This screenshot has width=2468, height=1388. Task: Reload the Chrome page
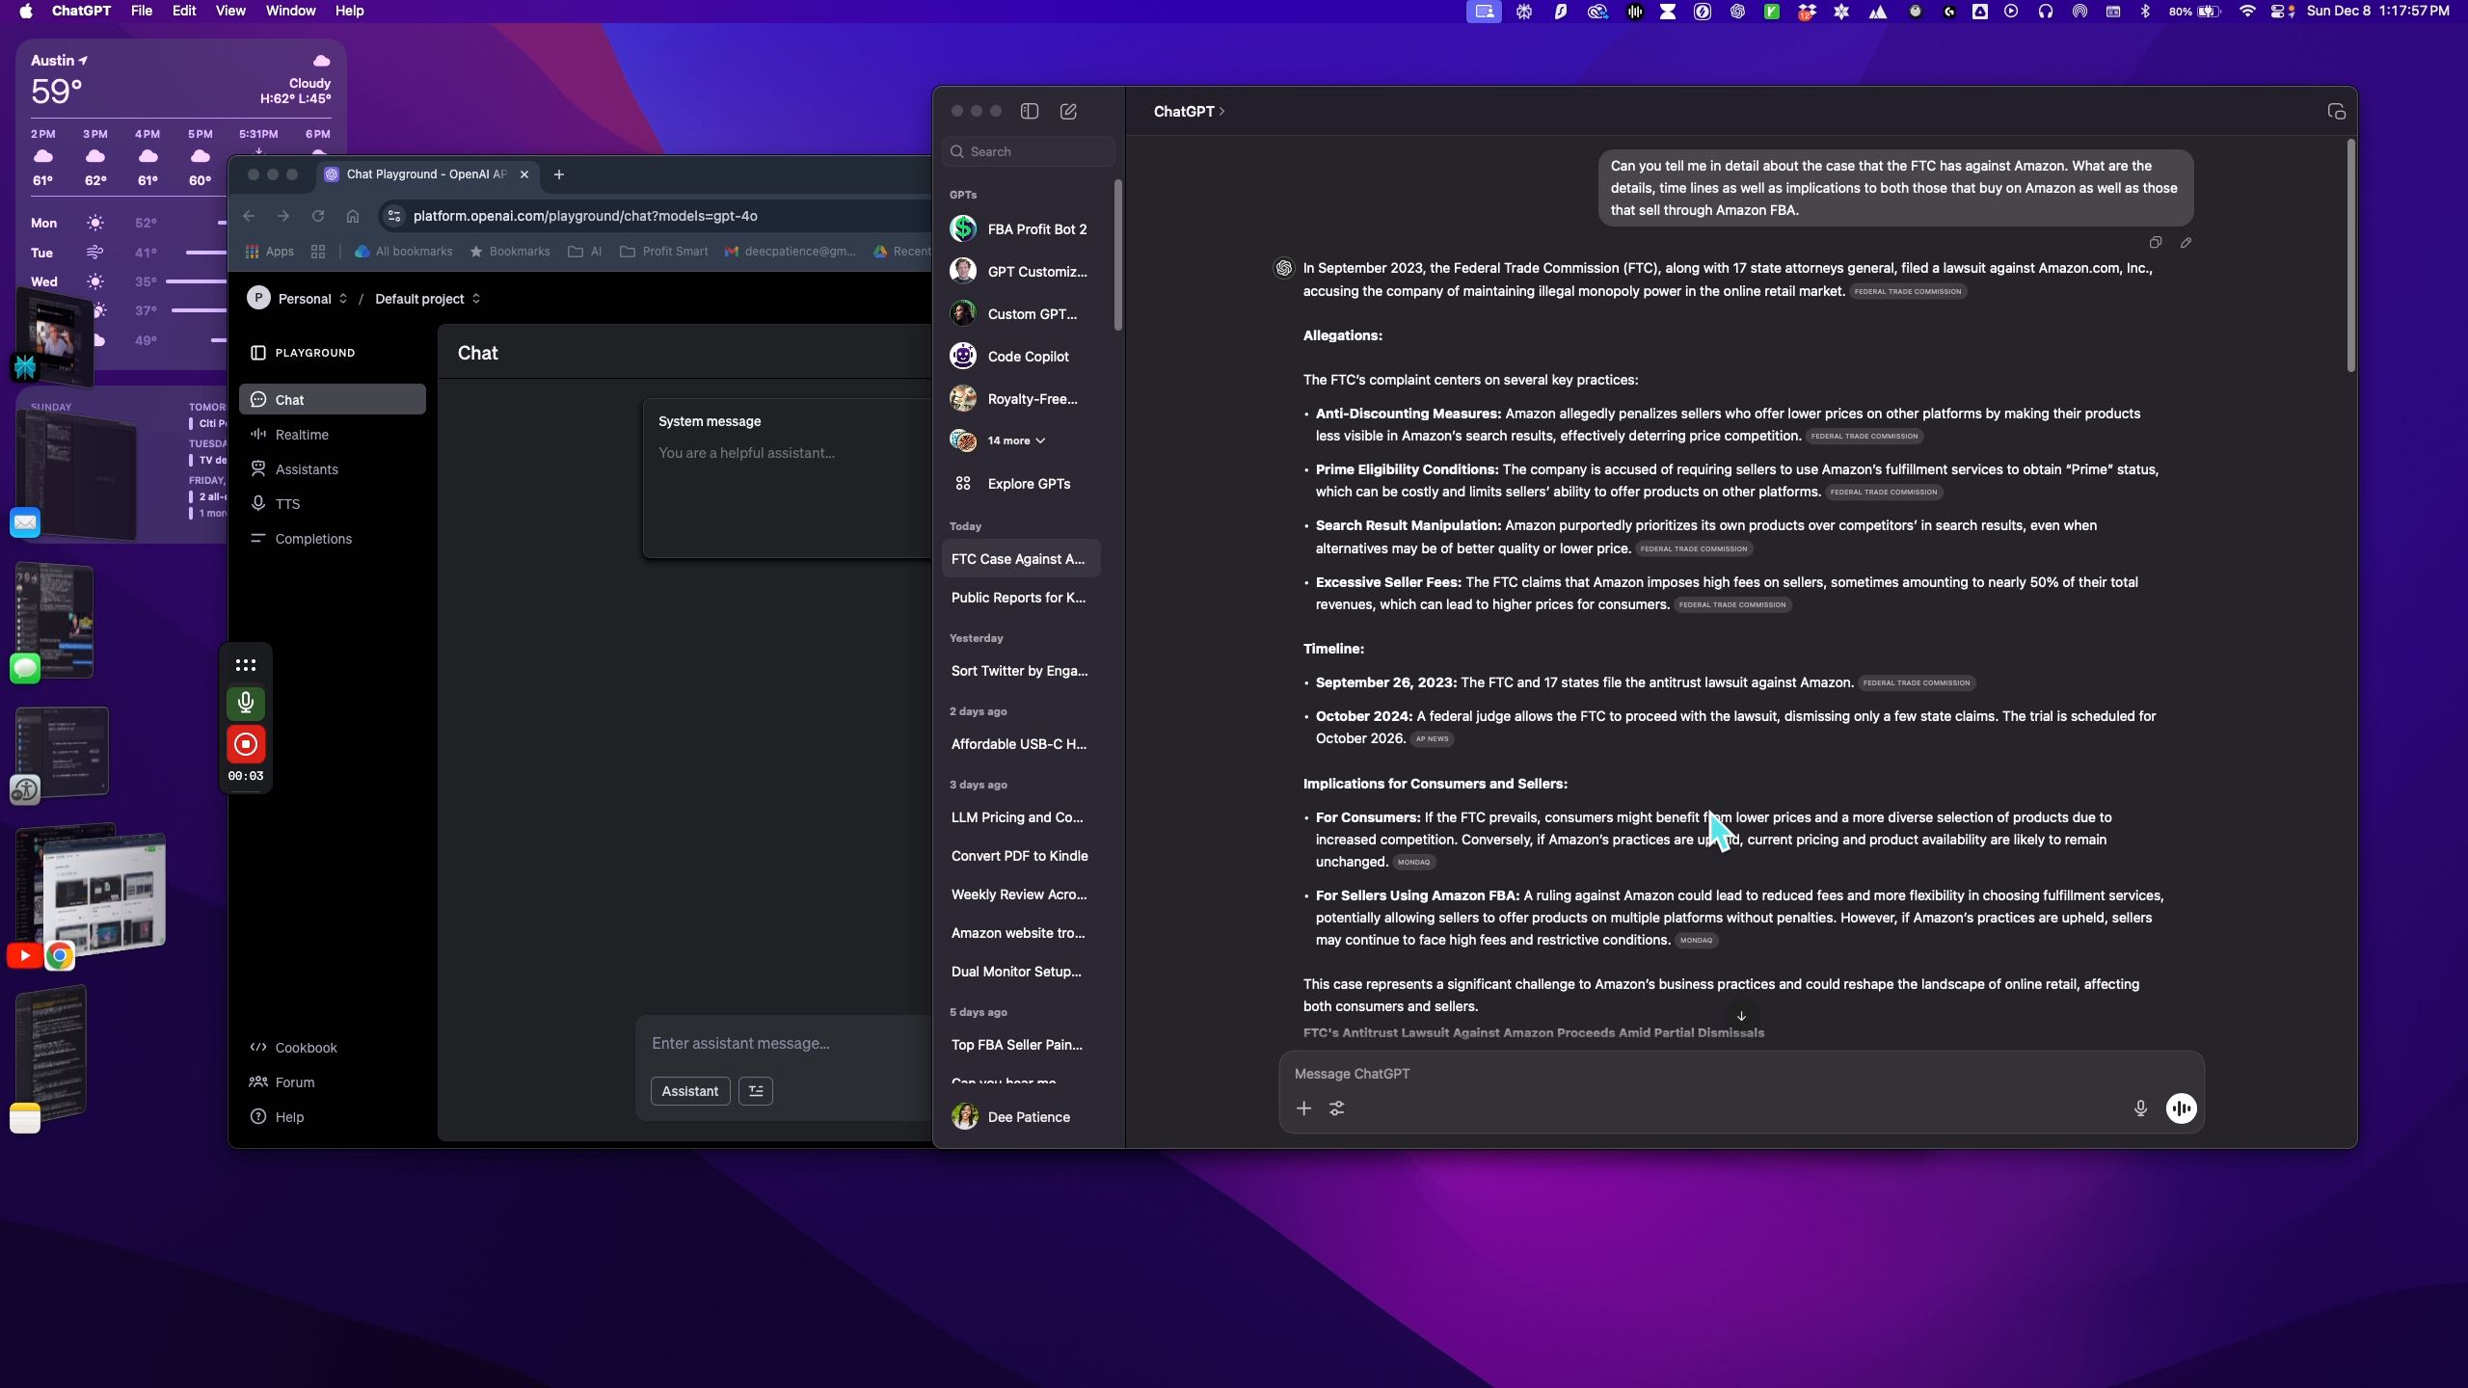tap(318, 216)
